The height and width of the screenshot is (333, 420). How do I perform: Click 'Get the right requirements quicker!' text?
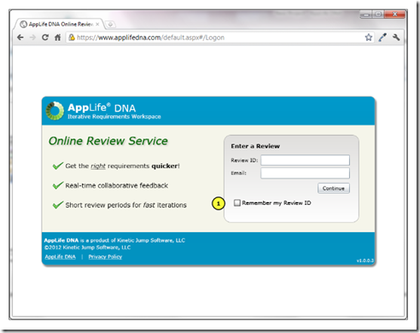(x=122, y=166)
